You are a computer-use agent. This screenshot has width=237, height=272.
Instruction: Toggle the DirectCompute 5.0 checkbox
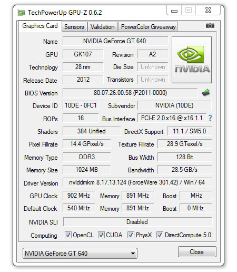[x=160, y=235]
